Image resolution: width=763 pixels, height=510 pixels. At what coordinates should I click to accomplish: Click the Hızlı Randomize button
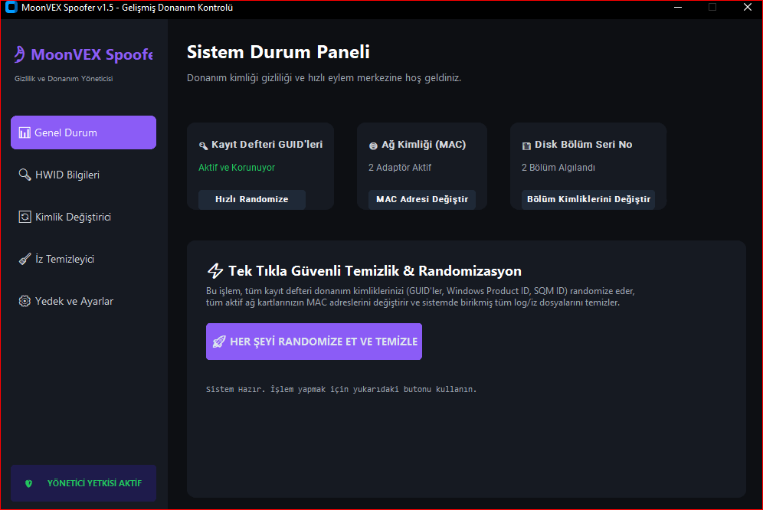(x=251, y=200)
